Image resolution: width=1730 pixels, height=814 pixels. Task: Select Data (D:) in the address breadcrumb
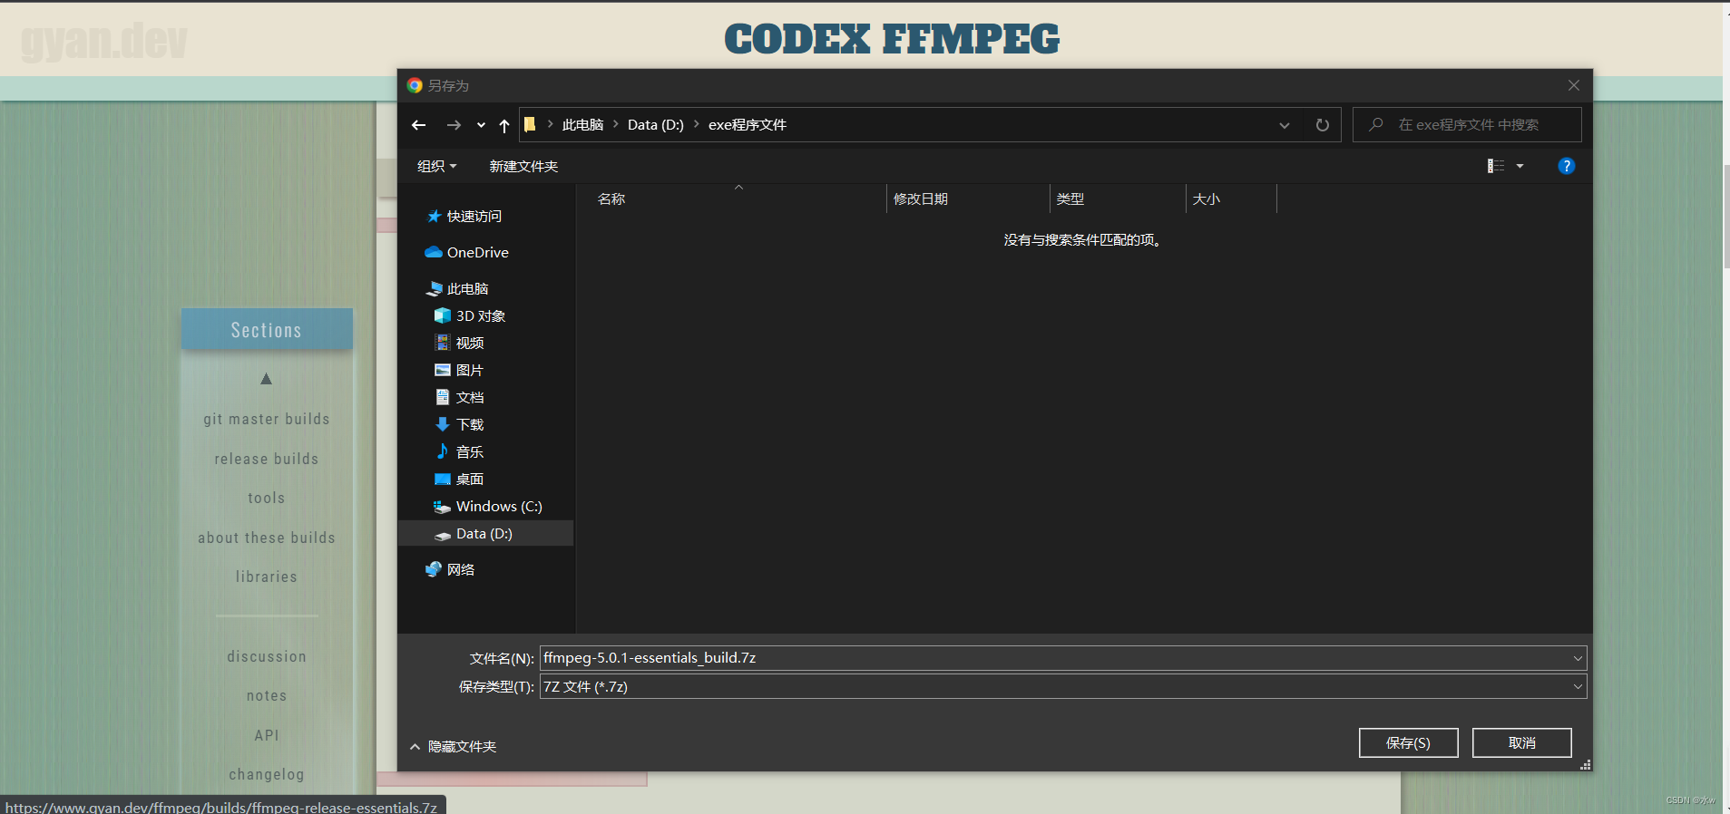tap(655, 125)
